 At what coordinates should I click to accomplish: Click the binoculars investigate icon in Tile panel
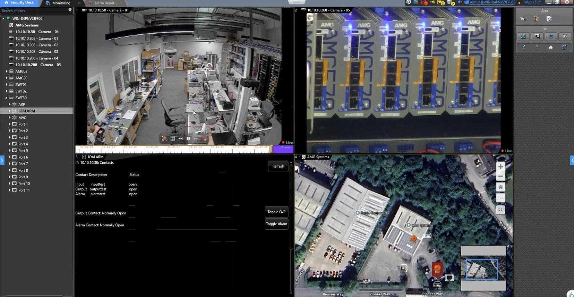coord(551,36)
